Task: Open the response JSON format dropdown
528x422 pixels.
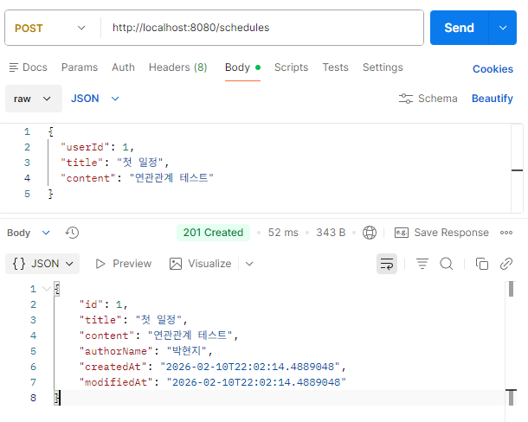Action: (42, 264)
